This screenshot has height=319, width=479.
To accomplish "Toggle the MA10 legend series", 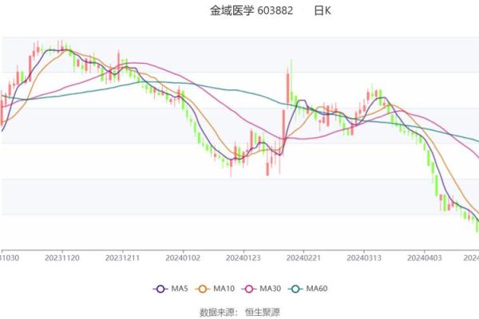I will pos(215,289).
